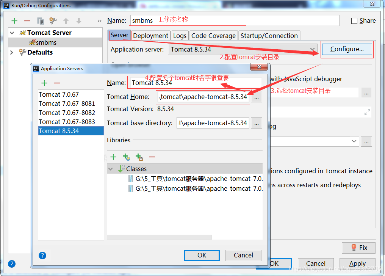The height and width of the screenshot is (276, 385).
Task: Add library with plus in Libraries toolbar
Action: tap(113, 157)
